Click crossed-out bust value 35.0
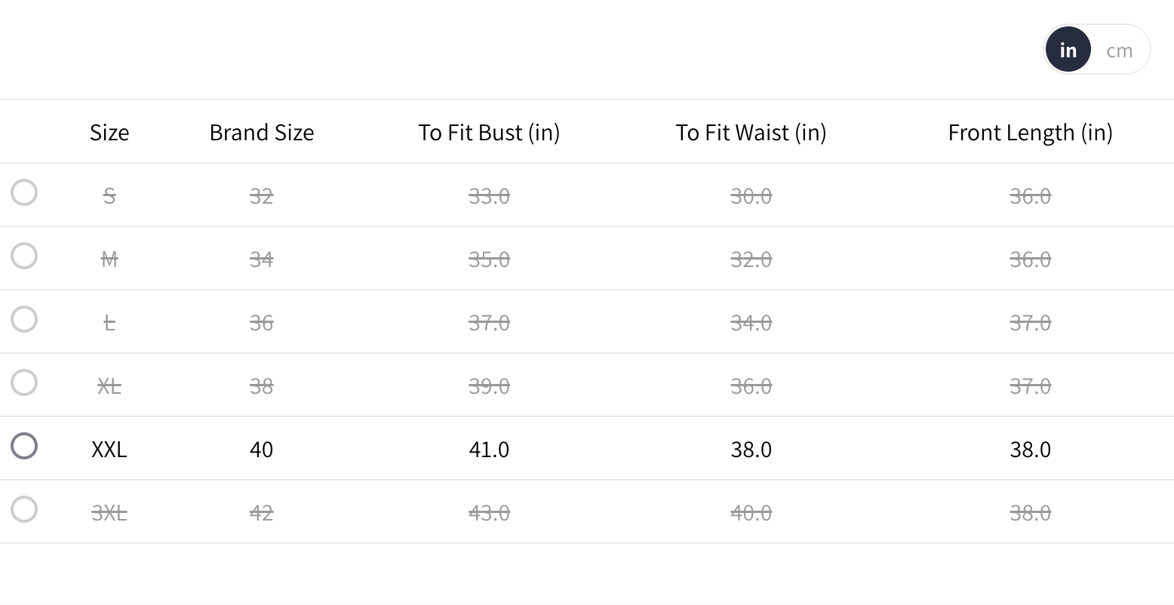Screen dimensions: 1174x605 pyautogui.click(x=489, y=260)
